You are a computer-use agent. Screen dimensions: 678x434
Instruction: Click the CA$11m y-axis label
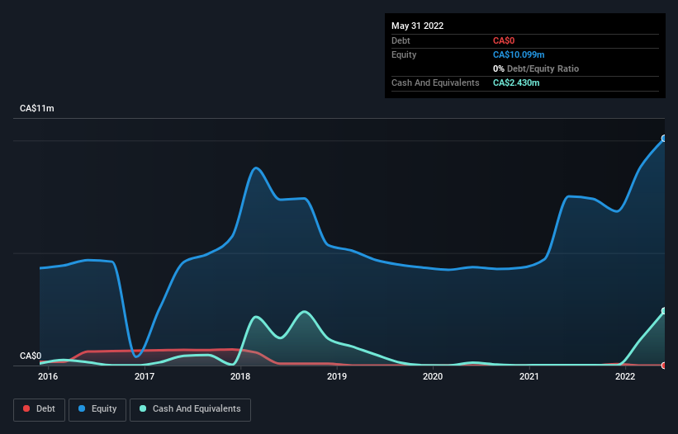[37, 108]
